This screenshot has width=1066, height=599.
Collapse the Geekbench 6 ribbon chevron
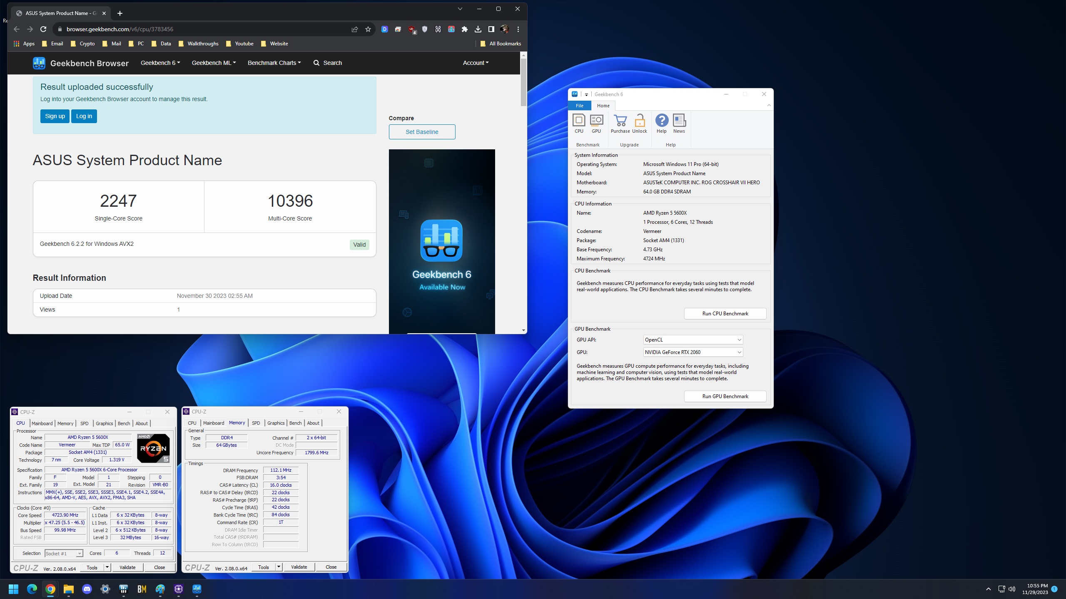(x=769, y=106)
